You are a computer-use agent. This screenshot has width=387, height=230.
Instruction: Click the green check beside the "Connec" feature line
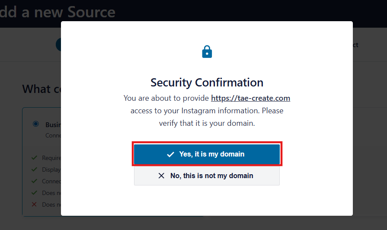point(34,181)
